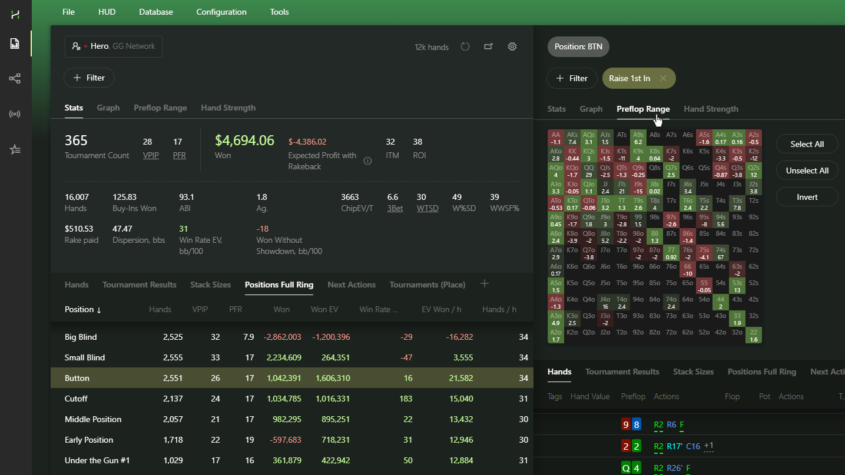This screenshot has height=475, width=845.
Task: Toggle the QQ cell in range grid
Action: (x=589, y=170)
